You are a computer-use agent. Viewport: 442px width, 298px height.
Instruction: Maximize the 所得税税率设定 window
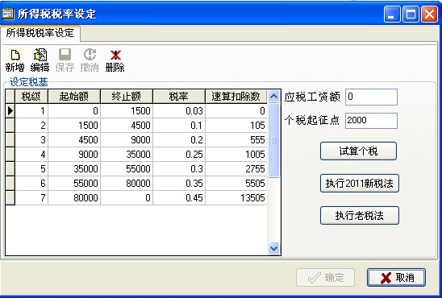(x=411, y=14)
